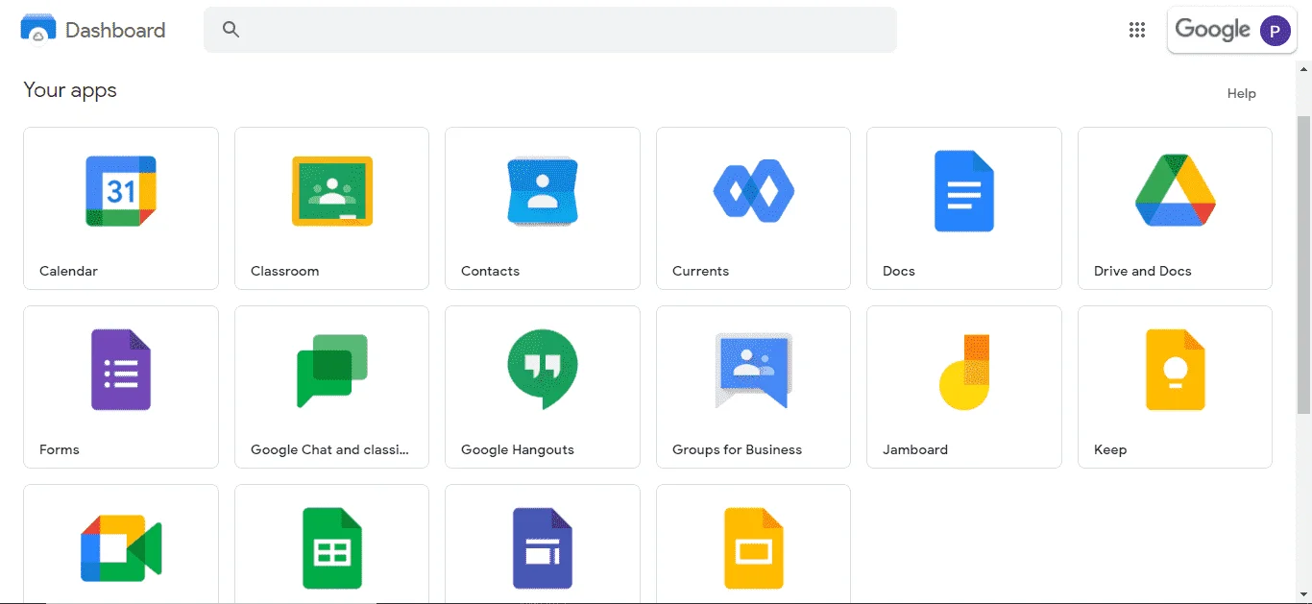Click the Google Chat and classi... label

tap(329, 449)
